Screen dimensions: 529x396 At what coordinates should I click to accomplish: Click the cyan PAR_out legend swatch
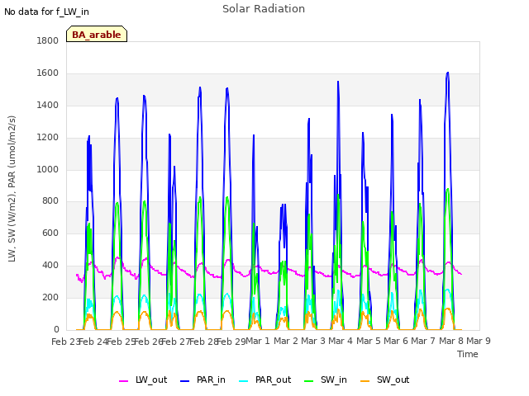pyautogui.click(x=243, y=381)
